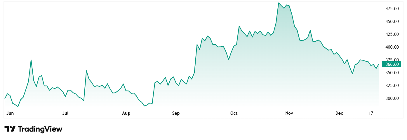Click the 475.00 price scale label

click(x=392, y=9)
